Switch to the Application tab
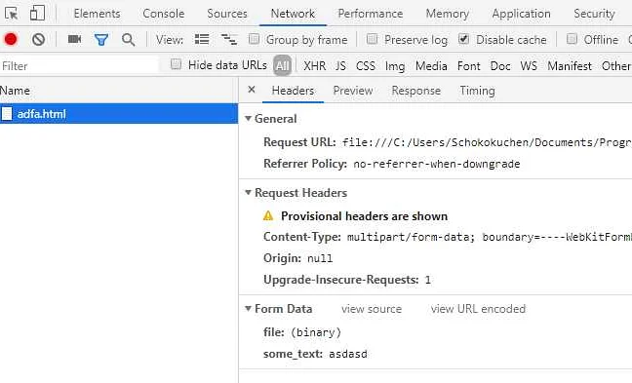 (x=521, y=14)
